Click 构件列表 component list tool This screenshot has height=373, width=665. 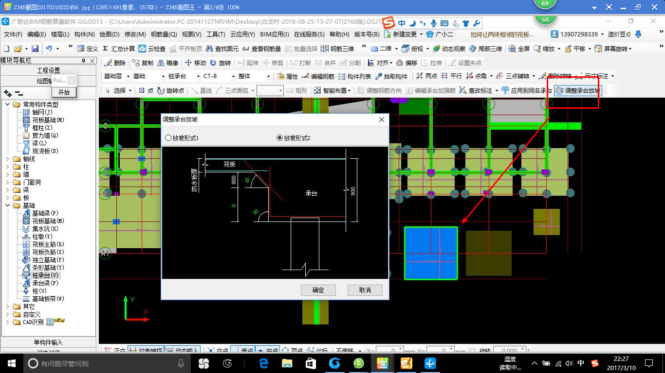(x=354, y=76)
